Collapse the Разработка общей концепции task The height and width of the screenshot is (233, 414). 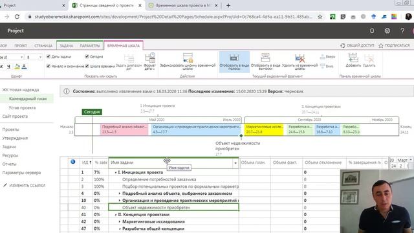coord(119,228)
